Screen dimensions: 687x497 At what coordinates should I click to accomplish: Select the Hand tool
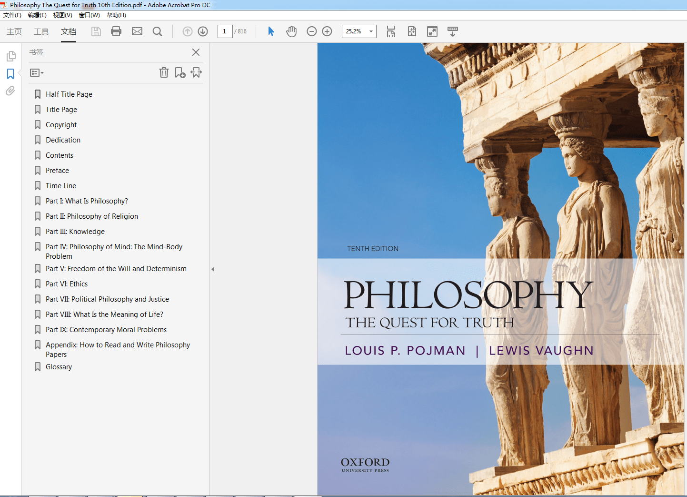point(291,31)
